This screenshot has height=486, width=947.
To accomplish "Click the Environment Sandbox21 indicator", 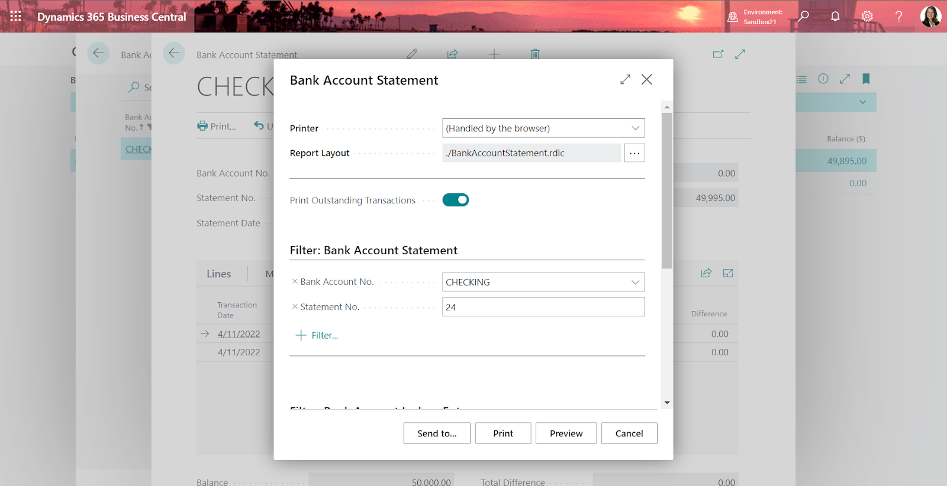I will click(755, 17).
